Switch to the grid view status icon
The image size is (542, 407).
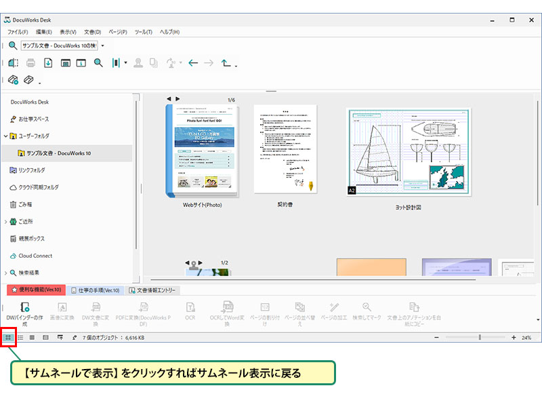pos(32,337)
